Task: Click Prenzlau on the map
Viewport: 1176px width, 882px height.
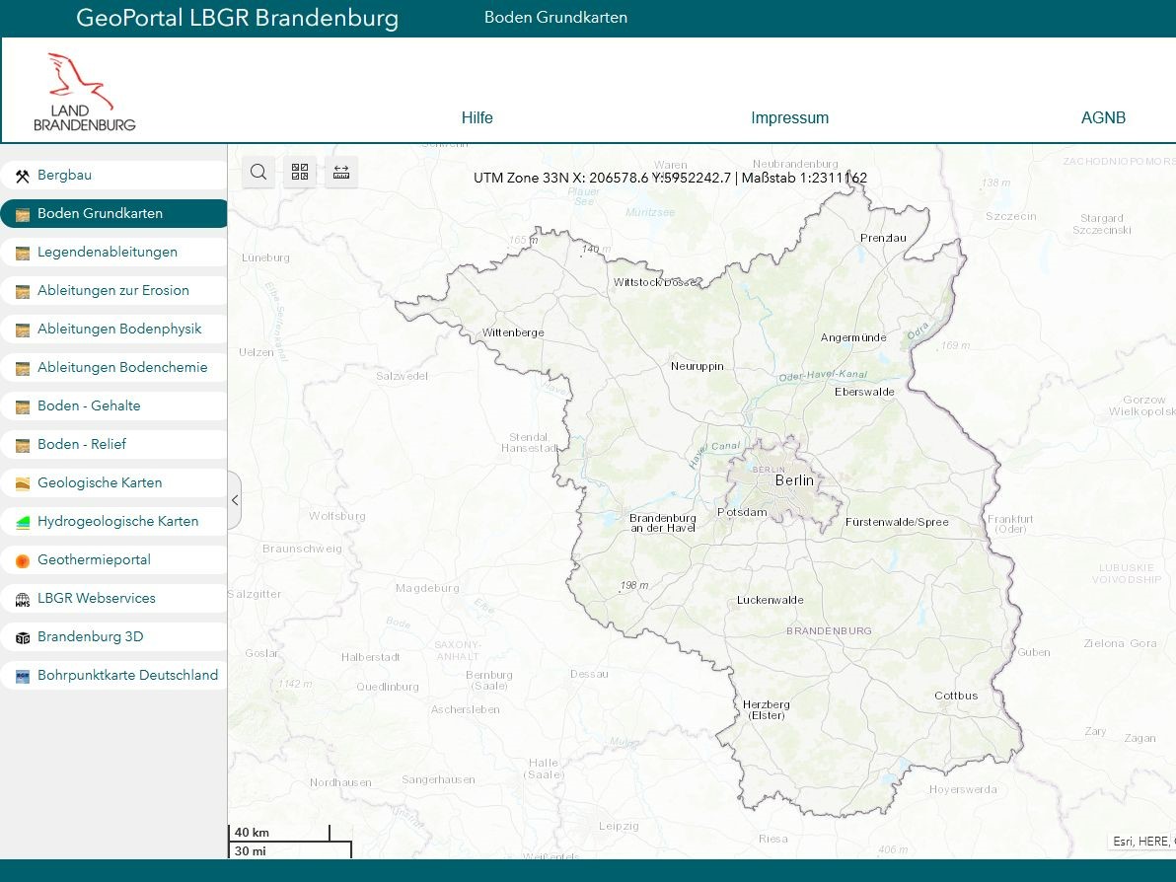Action: [883, 238]
